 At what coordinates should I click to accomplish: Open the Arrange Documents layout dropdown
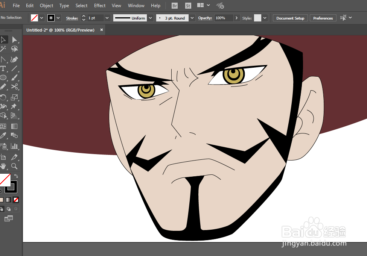pos(203,5)
